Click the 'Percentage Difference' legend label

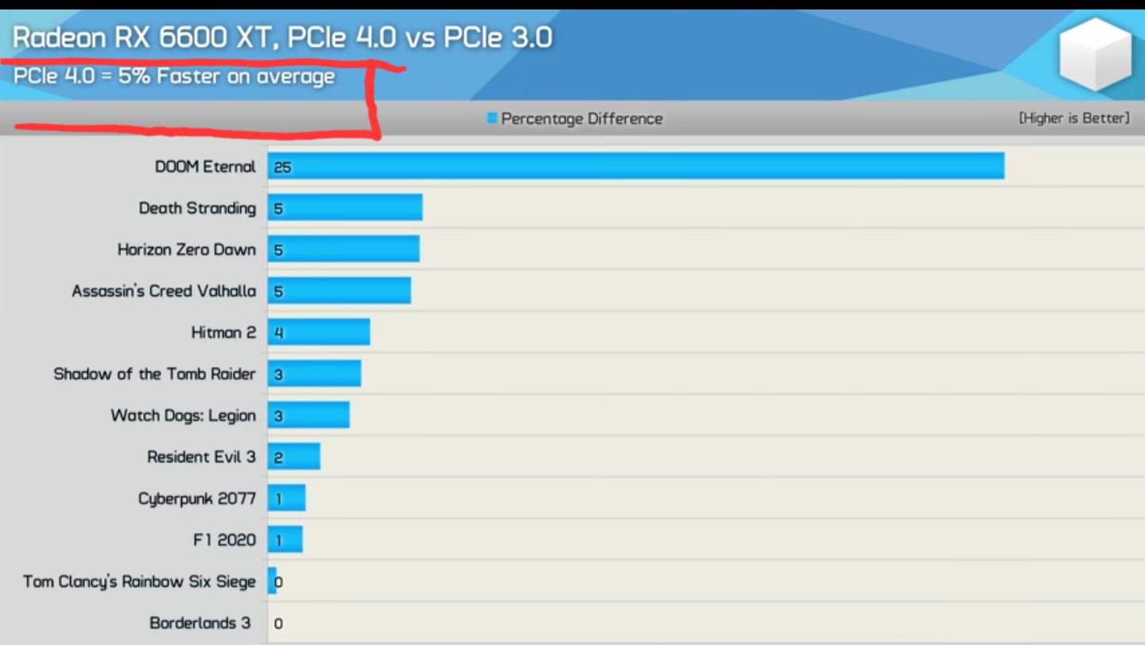tap(582, 119)
